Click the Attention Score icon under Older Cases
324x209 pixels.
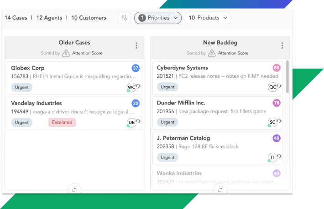tap(66, 53)
